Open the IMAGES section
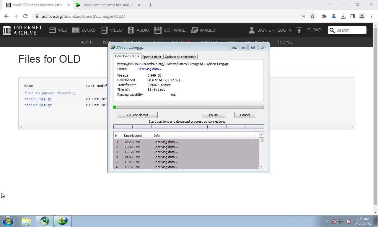378x227 pixels. (203, 30)
